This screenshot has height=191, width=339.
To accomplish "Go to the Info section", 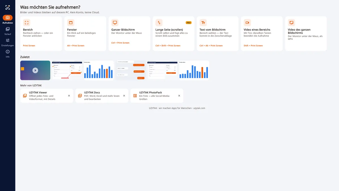I will tap(8, 53).
